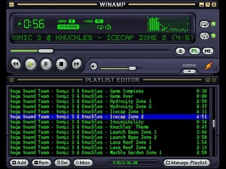Select the Knuckles' Theme track

[109, 127]
